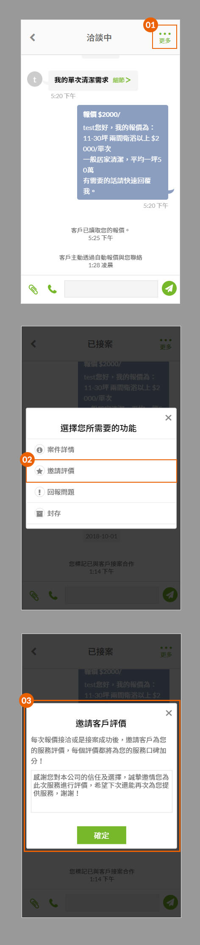200x945 pixels.
Task: Click the paperclip attachment icon in the 洽談中 chat
Action: coord(33,289)
